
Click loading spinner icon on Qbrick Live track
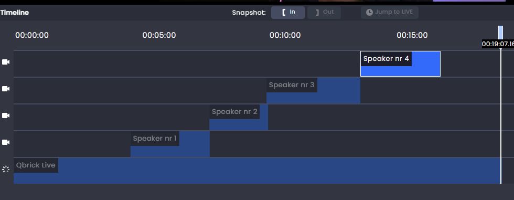pyautogui.click(x=6, y=169)
